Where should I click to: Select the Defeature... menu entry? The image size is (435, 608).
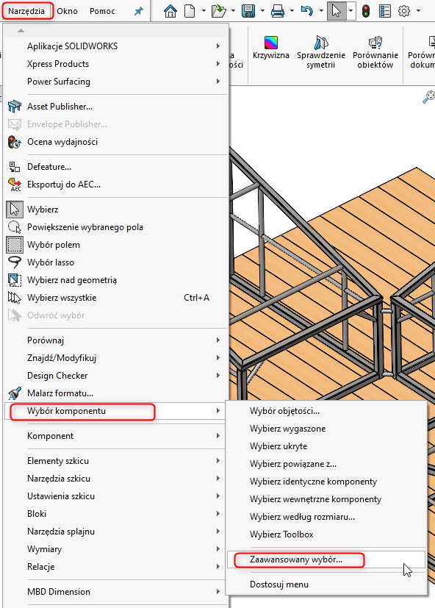(x=115, y=167)
